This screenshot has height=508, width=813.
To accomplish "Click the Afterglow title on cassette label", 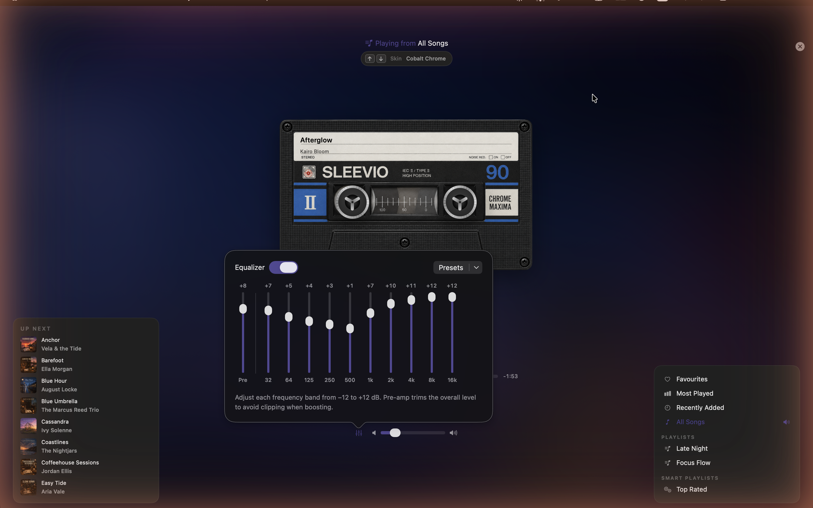I will pos(316,140).
